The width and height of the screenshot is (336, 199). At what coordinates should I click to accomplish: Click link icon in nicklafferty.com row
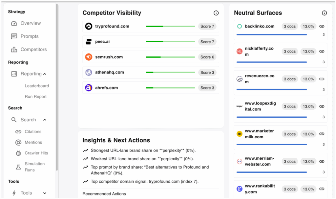pyautogui.click(x=322, y=51)
